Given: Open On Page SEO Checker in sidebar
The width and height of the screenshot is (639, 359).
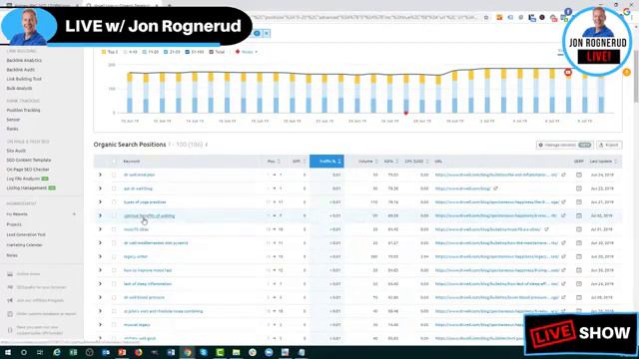Looking at the screenshot, I should coord(28,170).
